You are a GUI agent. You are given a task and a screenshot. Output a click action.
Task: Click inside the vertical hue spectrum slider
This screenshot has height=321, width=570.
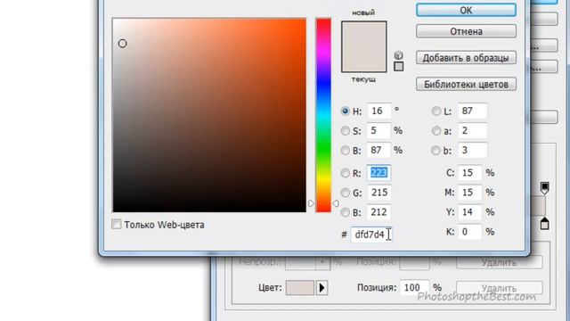click(323, 115)
